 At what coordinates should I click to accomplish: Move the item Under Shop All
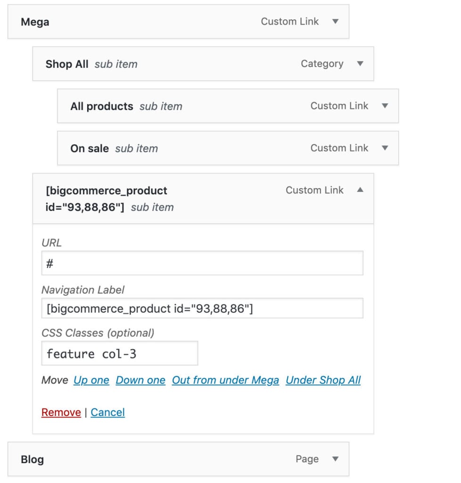(x=323, y=380)
